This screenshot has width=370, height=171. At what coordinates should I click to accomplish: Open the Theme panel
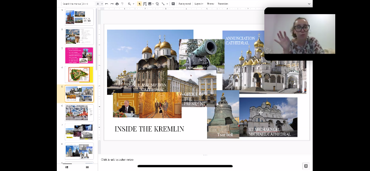(210, 4)
